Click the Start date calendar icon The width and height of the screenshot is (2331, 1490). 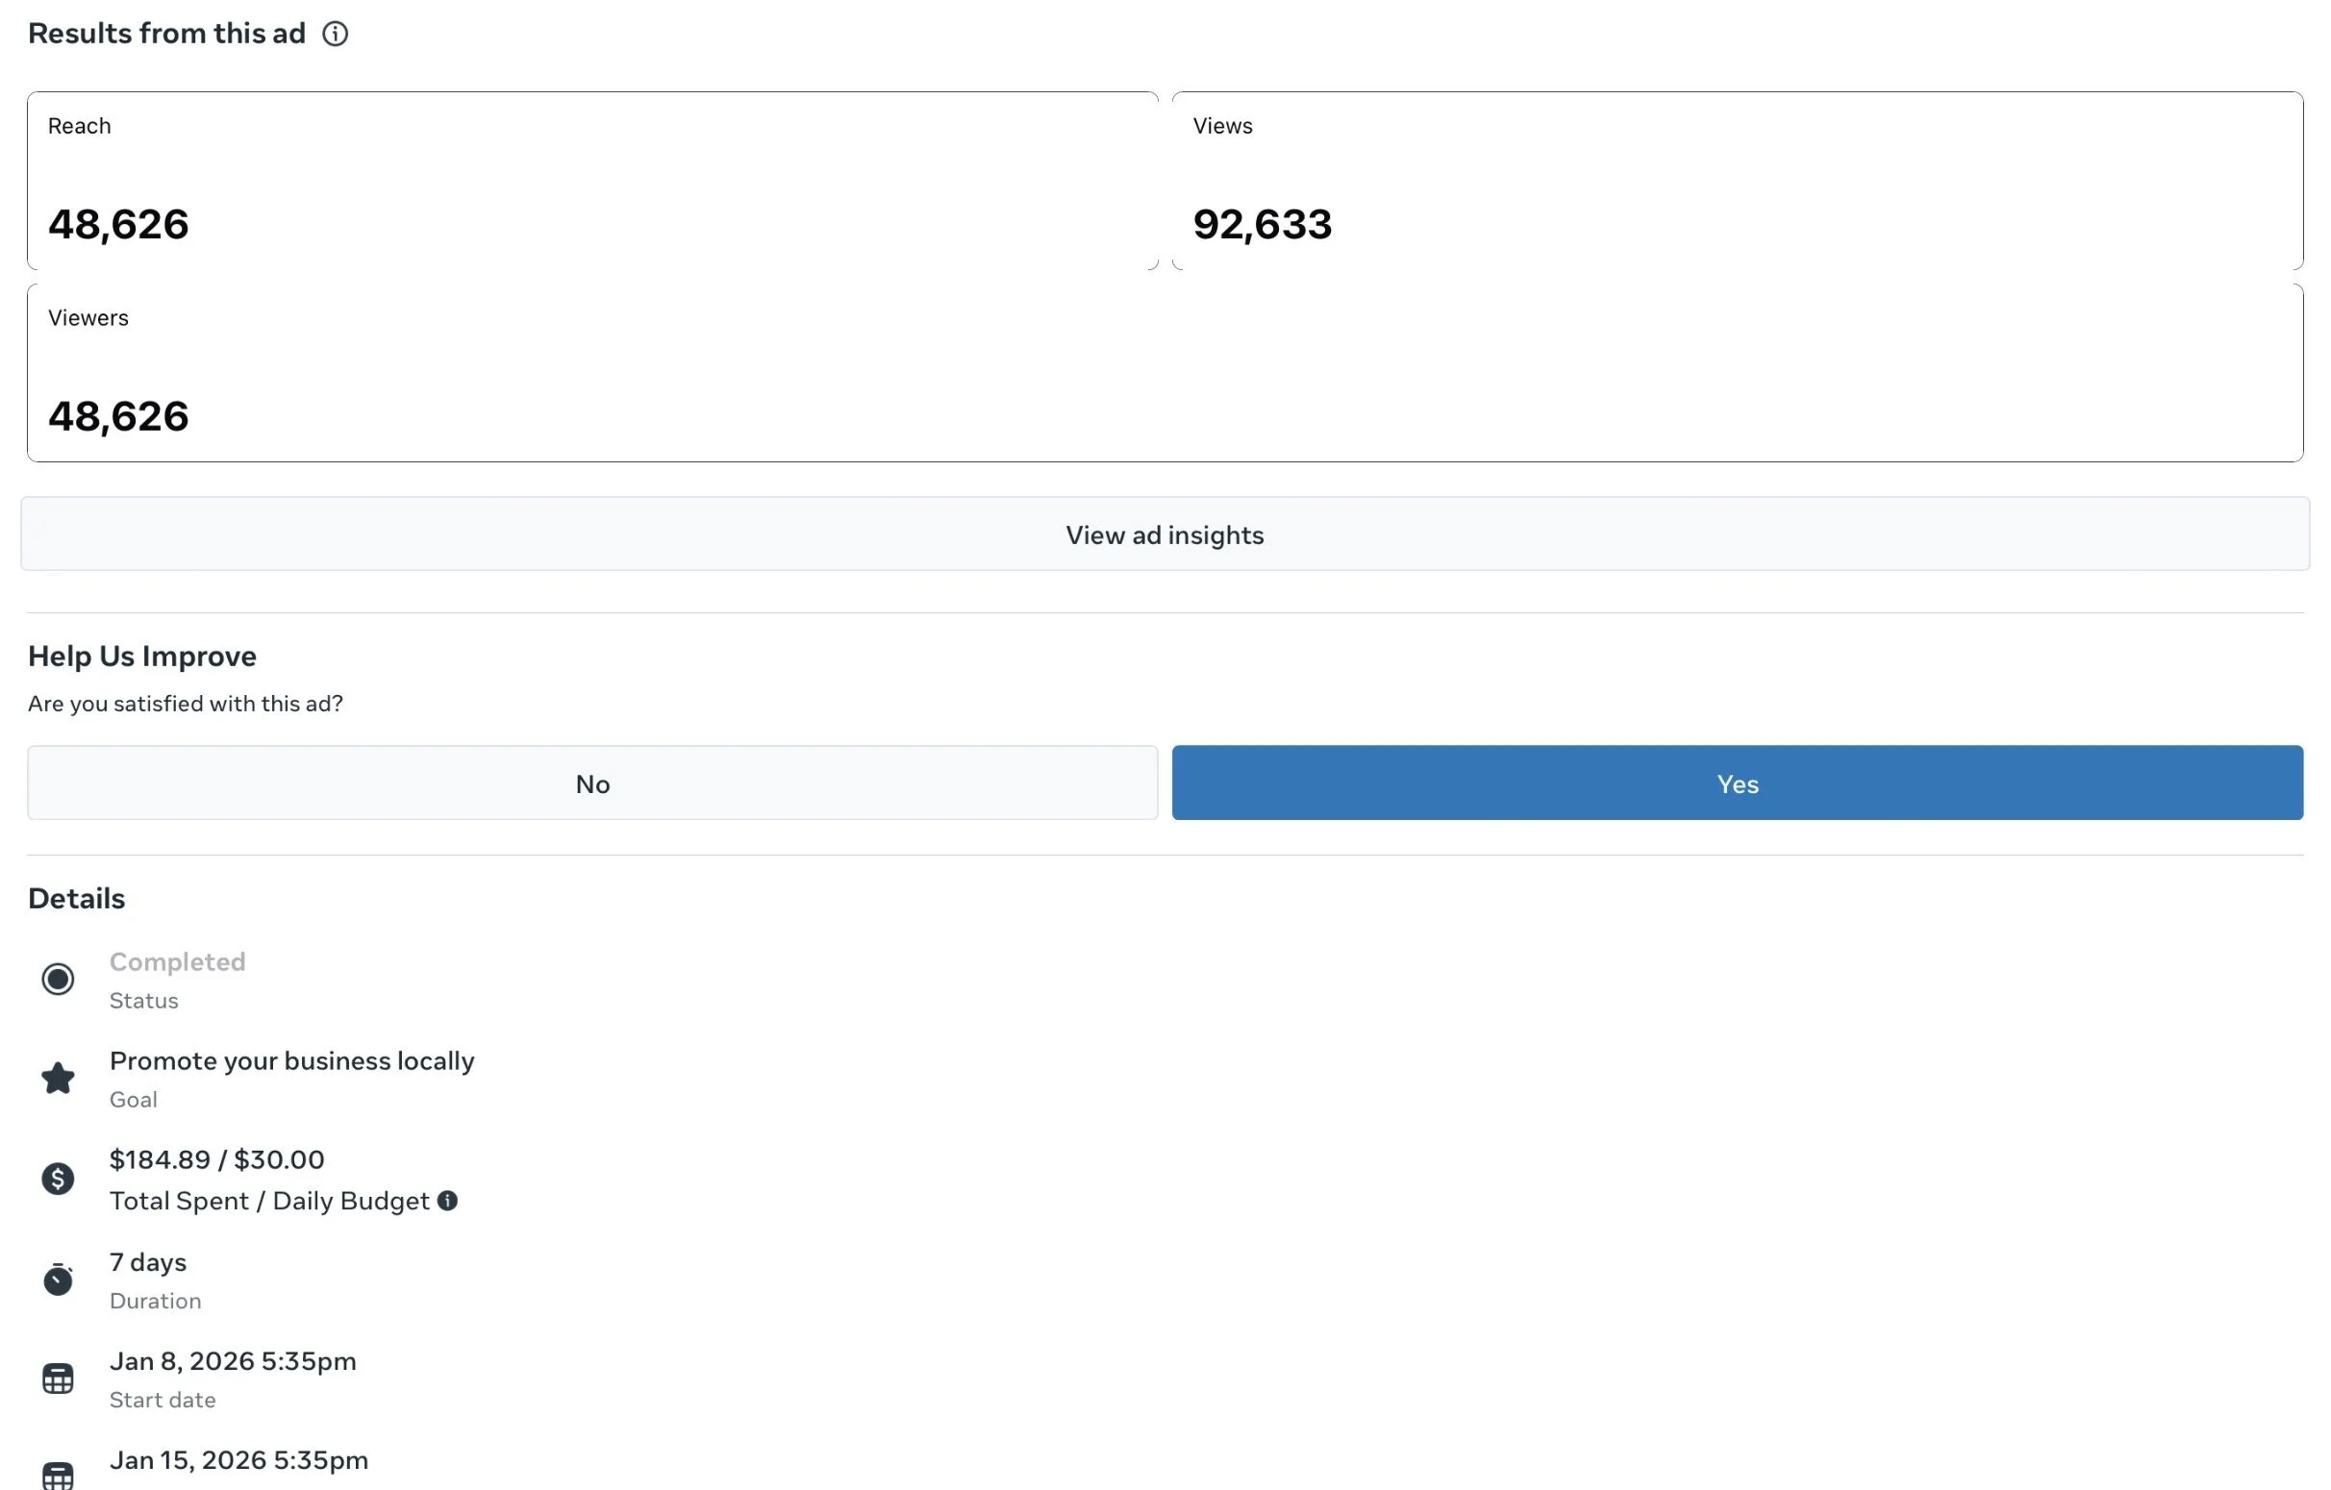coord(58,1378)
